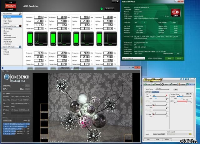Click the Load button in EasyTune6
The width and height of the screenshot is (200, 144).
(157, 140)
